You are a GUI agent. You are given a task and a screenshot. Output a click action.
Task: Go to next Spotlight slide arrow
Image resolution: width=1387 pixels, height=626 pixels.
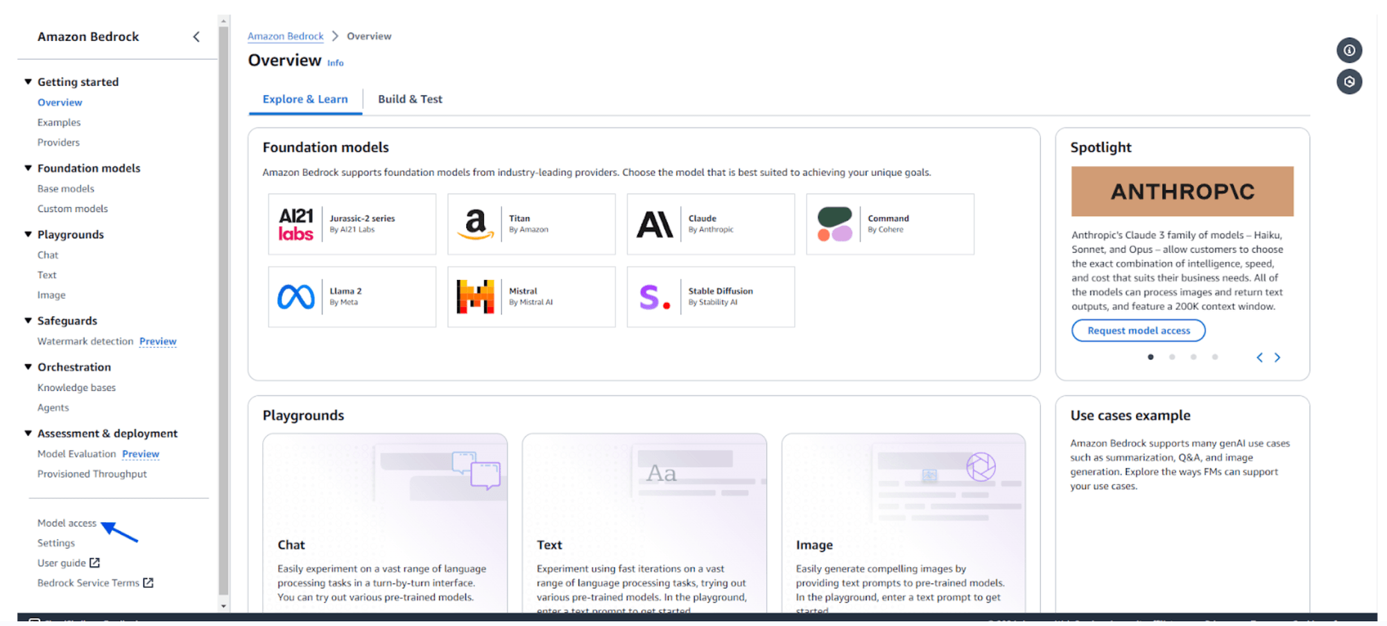pyautogui.click(x=1277, y=358)
